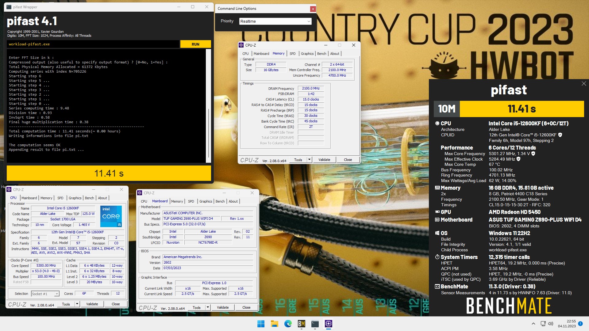
Task: Open BenchMate taskbar icon
Action: [x=301, y=324]
